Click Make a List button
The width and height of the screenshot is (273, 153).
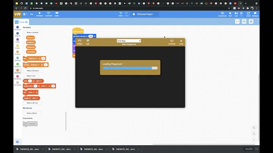[x=31, y=76]
